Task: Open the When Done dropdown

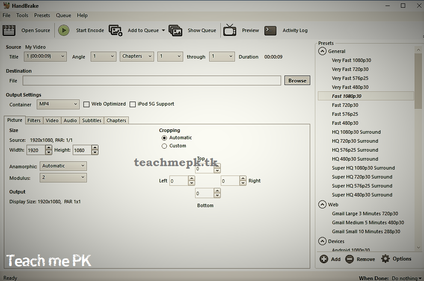Action: pos(407,278)
